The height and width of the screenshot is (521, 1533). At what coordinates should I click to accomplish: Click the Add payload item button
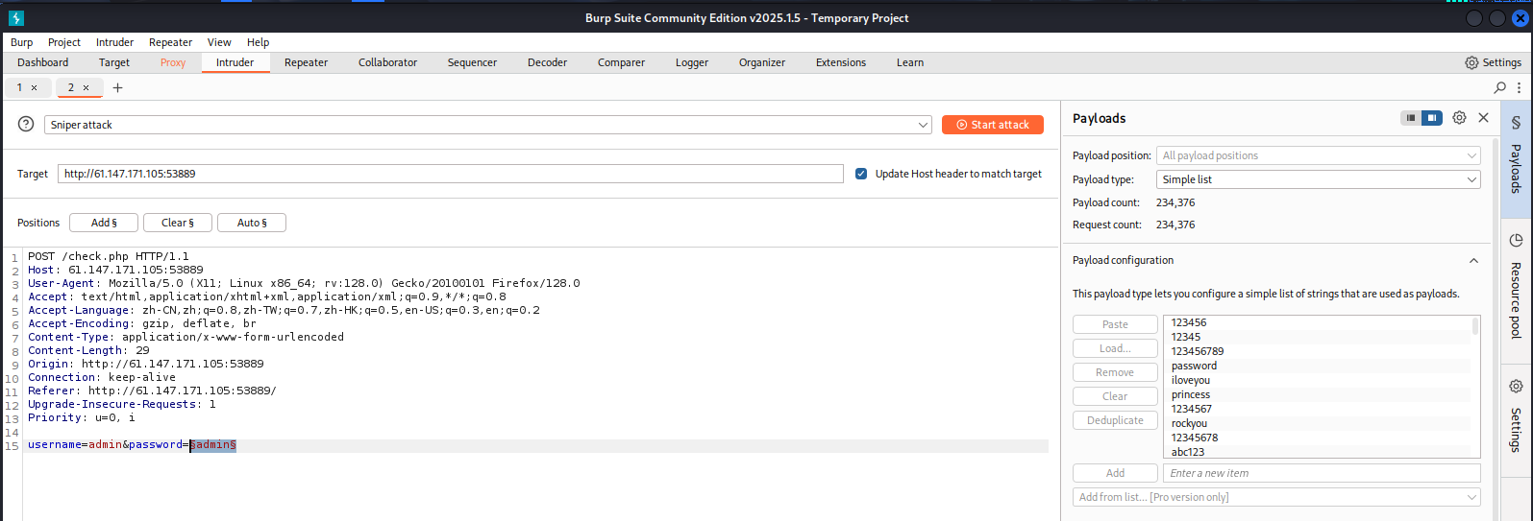coord(1115,473)
